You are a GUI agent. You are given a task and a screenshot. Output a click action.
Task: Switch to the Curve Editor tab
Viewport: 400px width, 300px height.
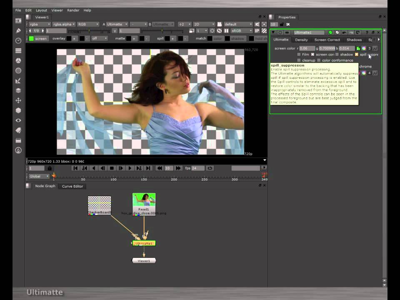tap(72, 186)
